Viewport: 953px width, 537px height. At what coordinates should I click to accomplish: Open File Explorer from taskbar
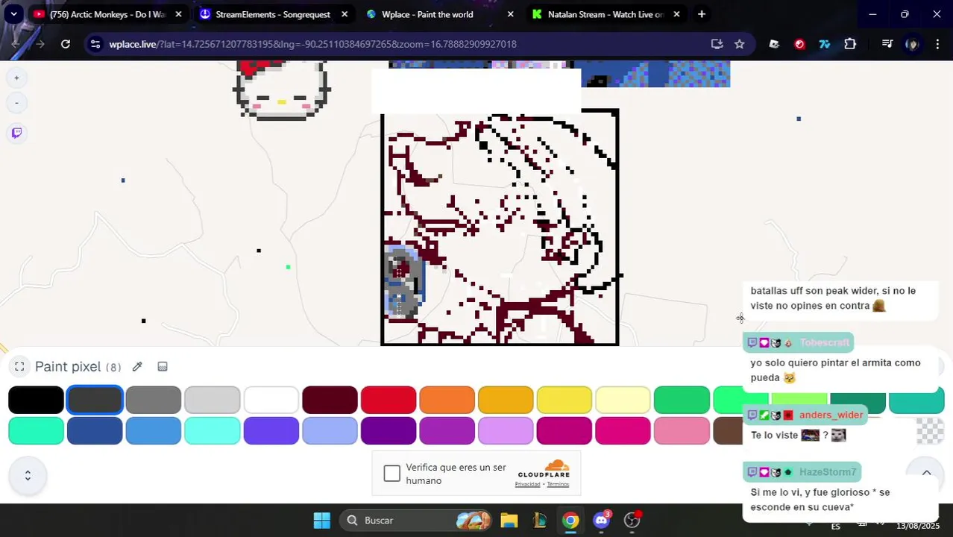(x=509, y=521)
